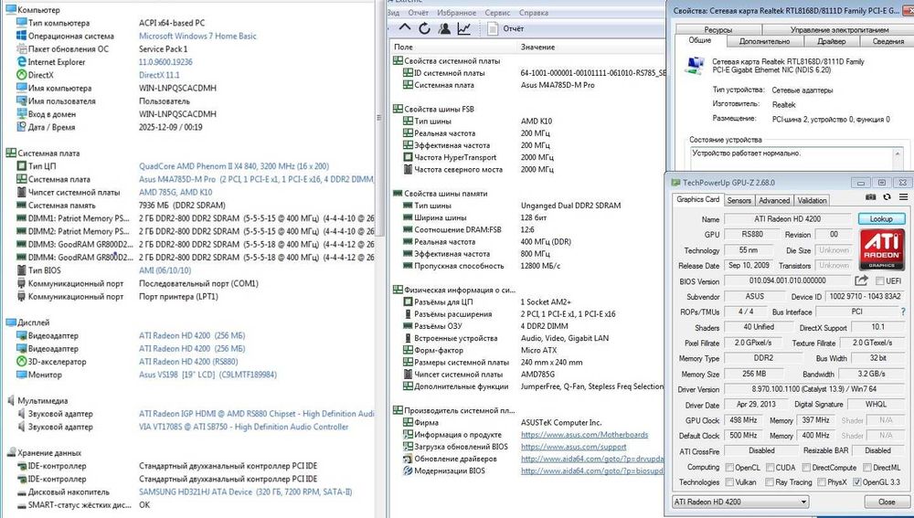Open the Справка menu in AIDA64
Screen dimensions: 914x518
click(534, 13)
